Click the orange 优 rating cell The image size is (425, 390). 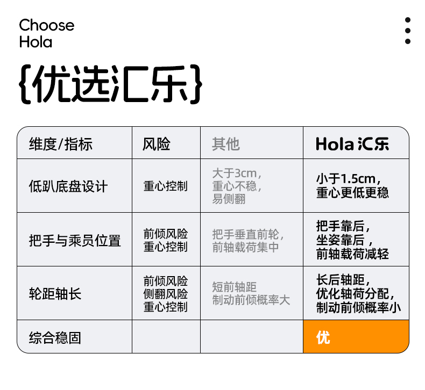coord(356,337)
